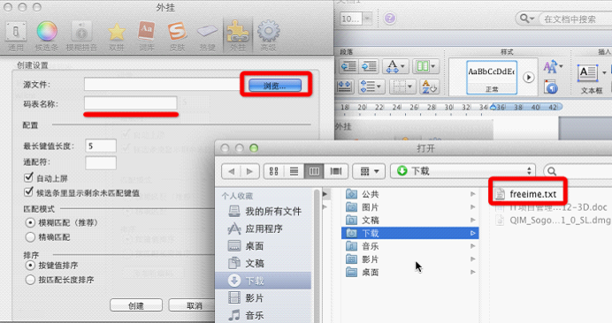Open the 高级 gear settings tab
Image resolution: width=612 pixels, height=323 pixels.
click(x=269, y=36)
